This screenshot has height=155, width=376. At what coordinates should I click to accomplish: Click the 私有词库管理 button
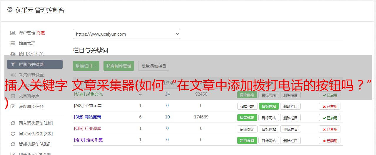(x=119, y=66)
